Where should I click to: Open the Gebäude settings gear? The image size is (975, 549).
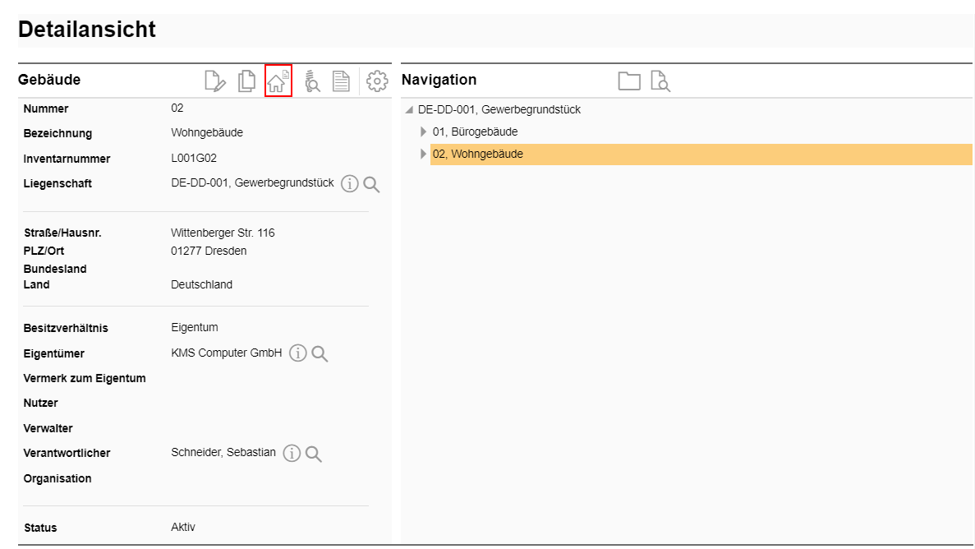[x=376, y=81]
